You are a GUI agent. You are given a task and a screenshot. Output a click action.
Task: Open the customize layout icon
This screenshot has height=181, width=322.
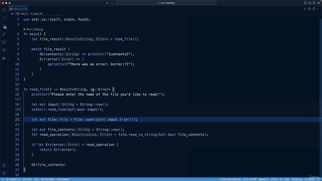pos(318,3)
